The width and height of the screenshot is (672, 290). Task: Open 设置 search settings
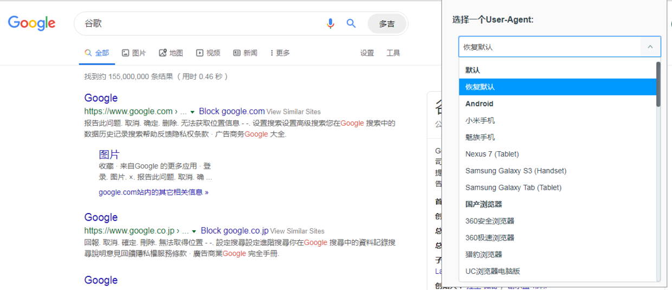click(367, 53)
